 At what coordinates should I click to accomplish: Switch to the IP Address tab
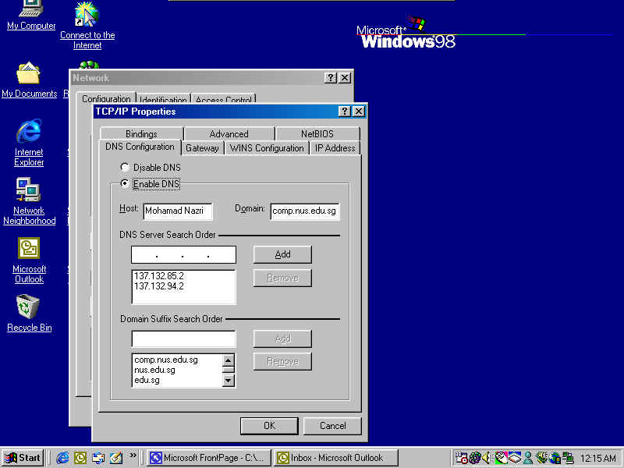pos(335,148)
